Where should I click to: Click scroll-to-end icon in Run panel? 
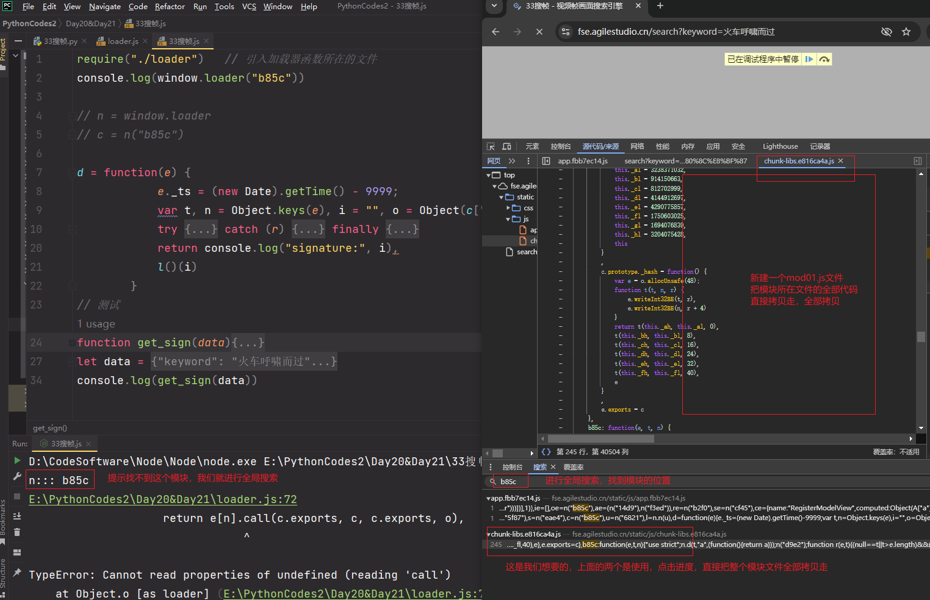(17, 516)
